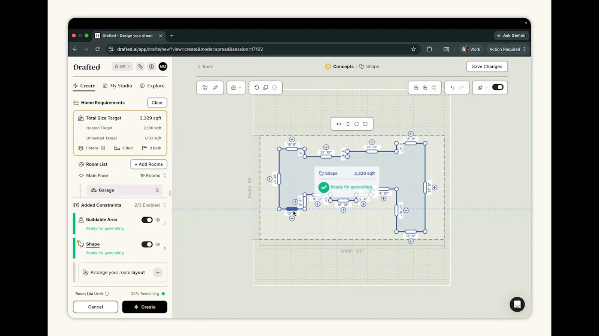Click the Create button
This screenshot has height=336, width=599.
(x=145, y=307)
